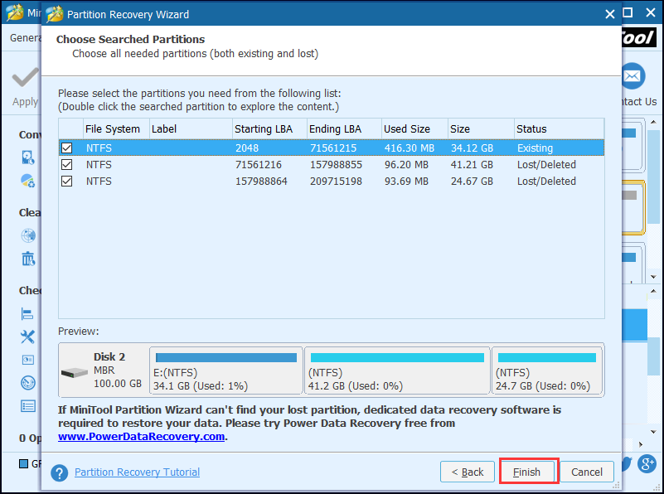Screen dimensions: 664x494
Task: Select the 24.7 GB NTFS preview block
Action: tap(547, 370)
